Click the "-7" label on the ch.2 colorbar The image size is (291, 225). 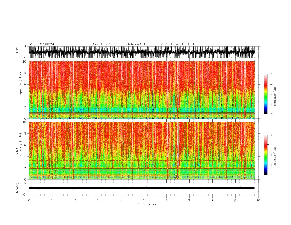pos(271,175)
